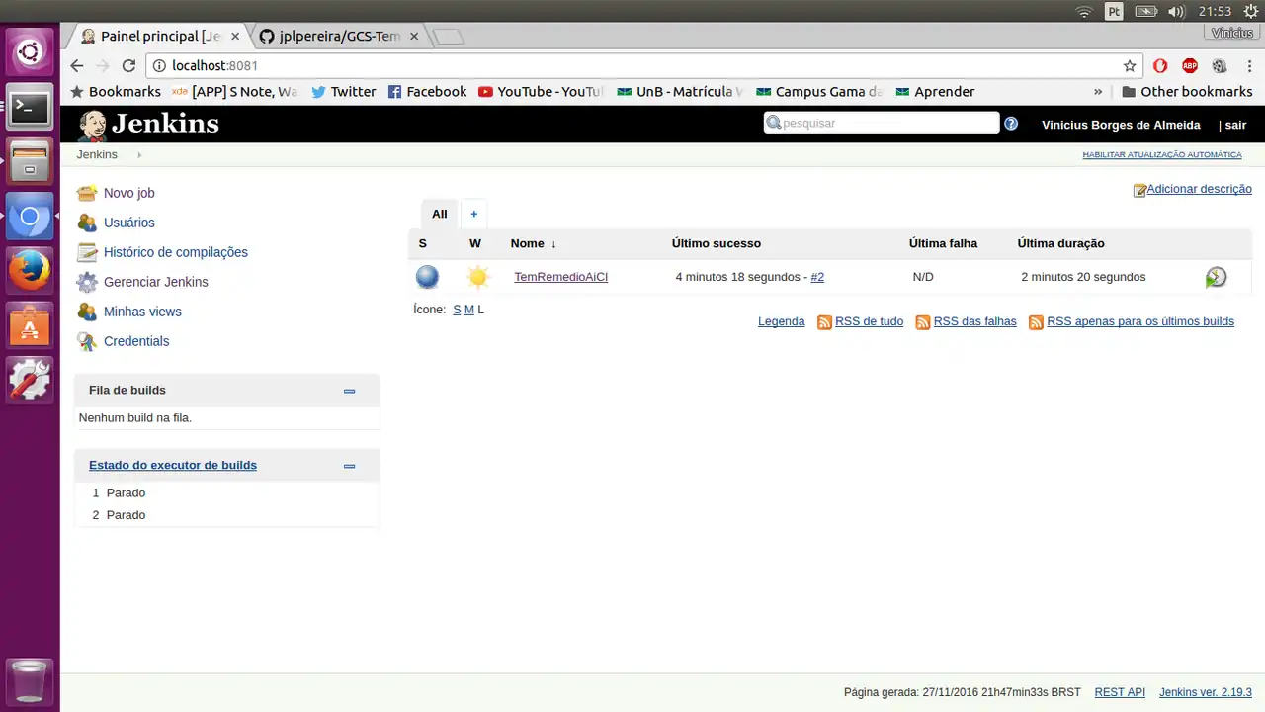The height and width of the screenshot is (712, 1265).
Task: Click the Adicionar descrição link
Action: pyautogui.click(x=1198, y=189)
